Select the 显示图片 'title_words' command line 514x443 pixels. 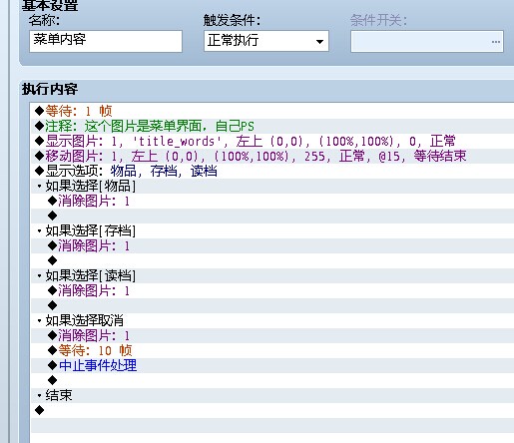[272, 141]
